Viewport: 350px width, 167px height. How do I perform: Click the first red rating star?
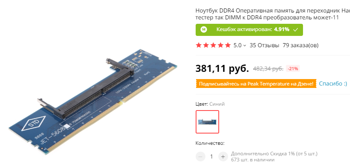[x=198, y=45]
